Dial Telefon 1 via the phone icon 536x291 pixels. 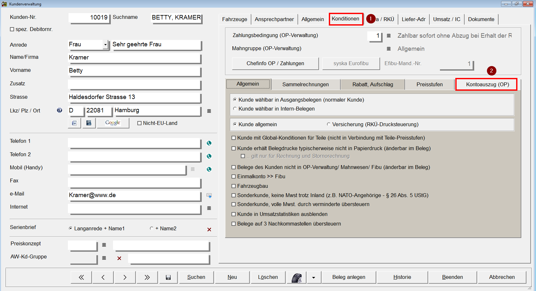click(x=209, y=143)
